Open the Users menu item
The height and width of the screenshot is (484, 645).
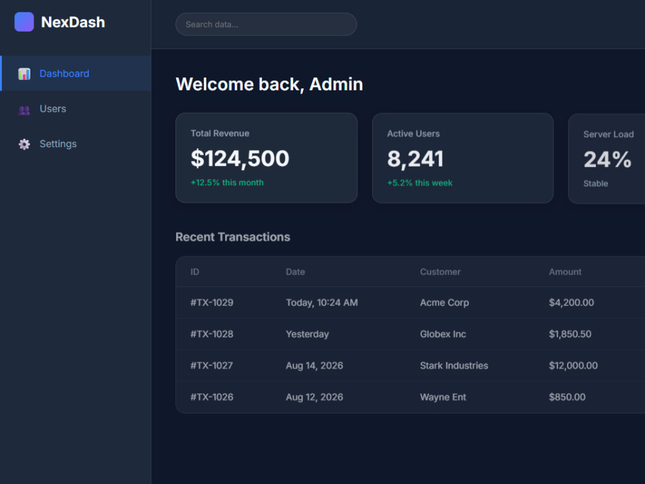(75, 108)
